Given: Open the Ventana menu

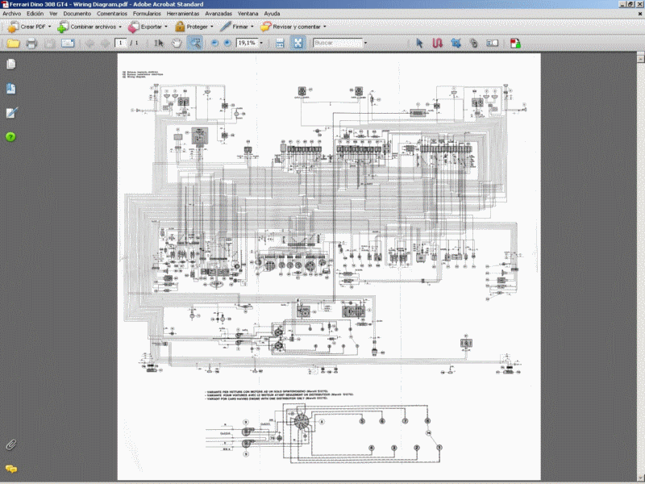Looking at the screenshot, I should [248, 14].
